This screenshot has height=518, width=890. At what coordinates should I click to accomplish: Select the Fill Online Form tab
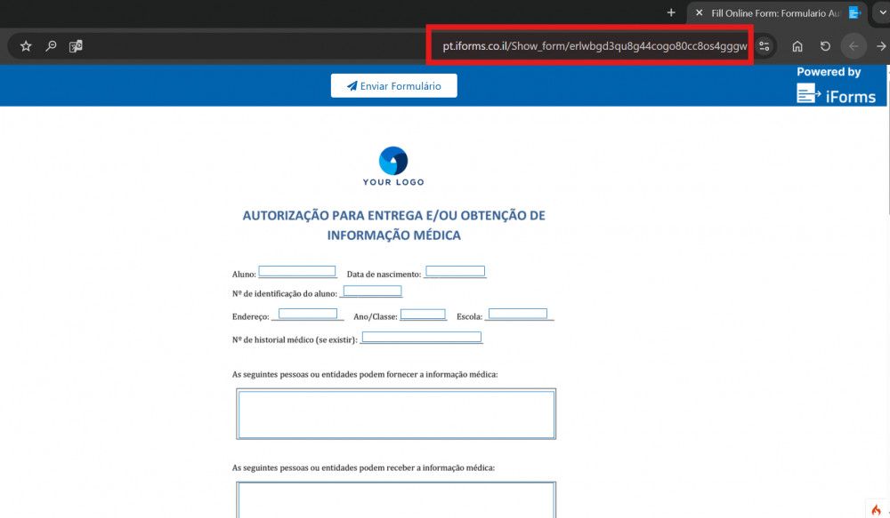(x=774, y=12)
